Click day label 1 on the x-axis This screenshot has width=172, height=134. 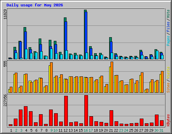(x=11, y=130)
